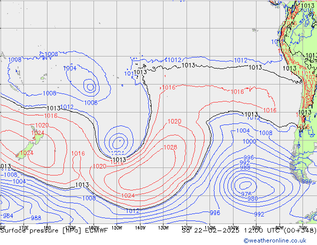Image resolution: width=317 pixels, height=245 pixels.
Task: Click the 988 label beside the 984 label
Action: [36, 218]
